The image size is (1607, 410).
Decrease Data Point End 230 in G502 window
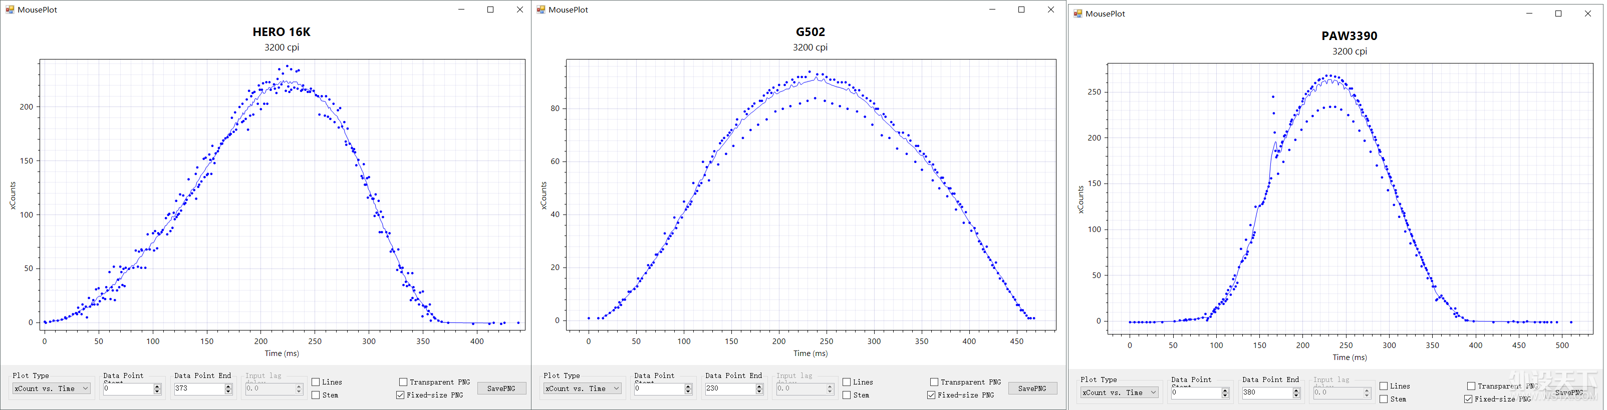click(759, 392)
